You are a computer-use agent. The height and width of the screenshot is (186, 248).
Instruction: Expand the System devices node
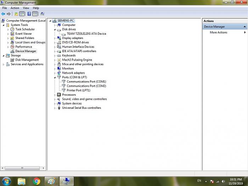coord(55,103)
